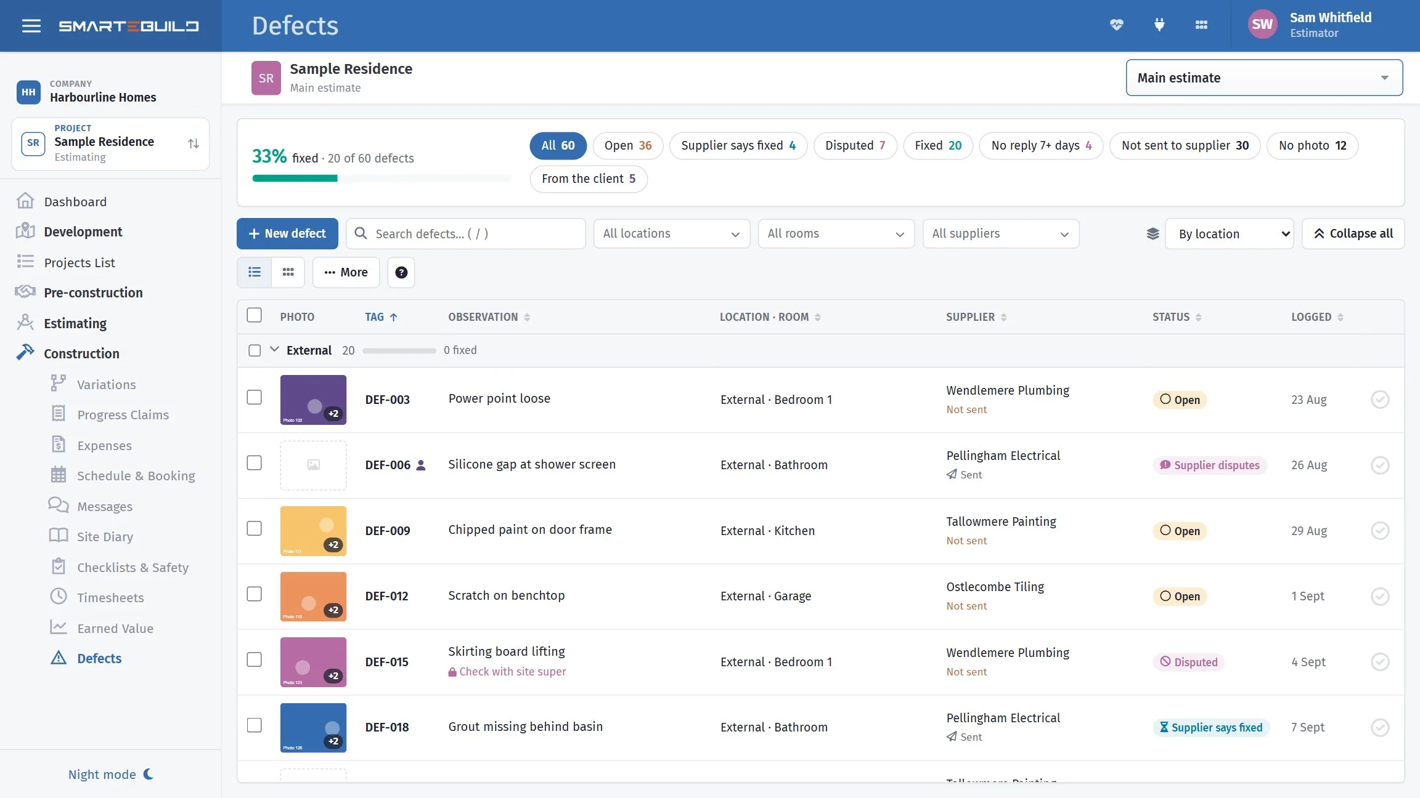This screenshot has height=798, width=1420.
Task: Open the DEF-009 photo thumbnail
Action: 313,531
